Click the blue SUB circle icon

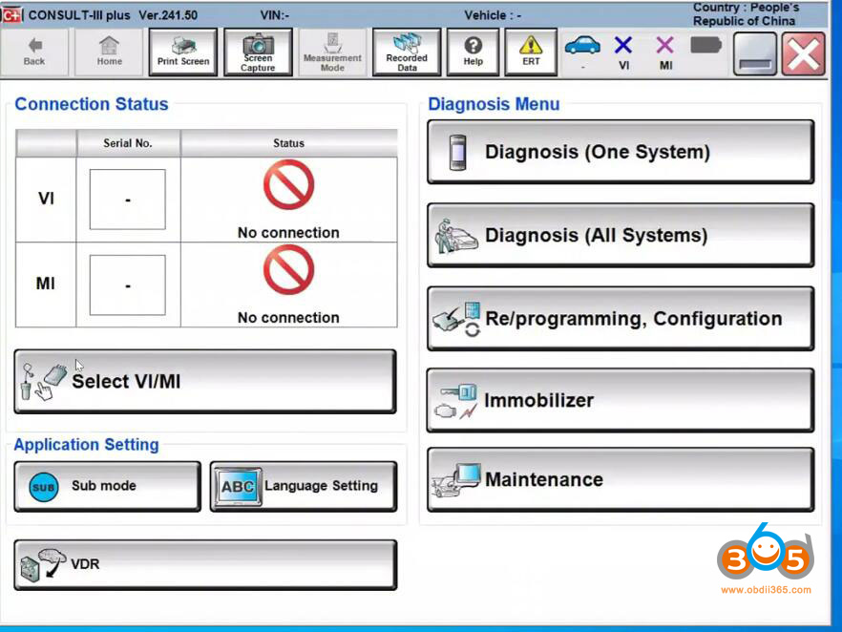[x=44, y=487]
